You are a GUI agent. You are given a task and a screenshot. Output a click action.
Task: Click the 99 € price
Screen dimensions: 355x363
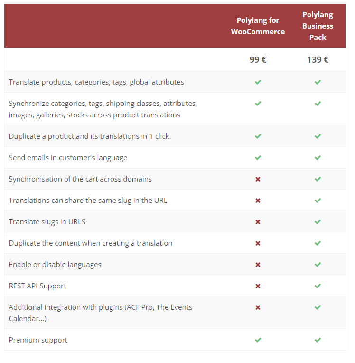click(258, 60)
